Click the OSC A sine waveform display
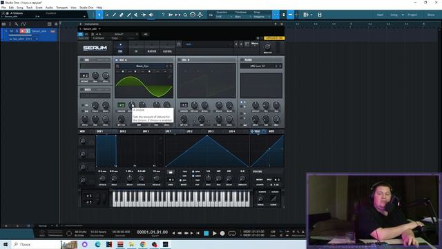Screen dimensions: 442x249 144,86
